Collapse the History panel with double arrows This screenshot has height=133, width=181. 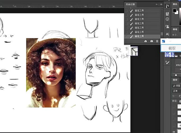pos(157,4)
